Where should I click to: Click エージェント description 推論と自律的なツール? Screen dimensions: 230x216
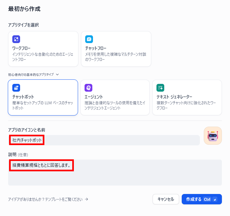(x=115, y=106)
